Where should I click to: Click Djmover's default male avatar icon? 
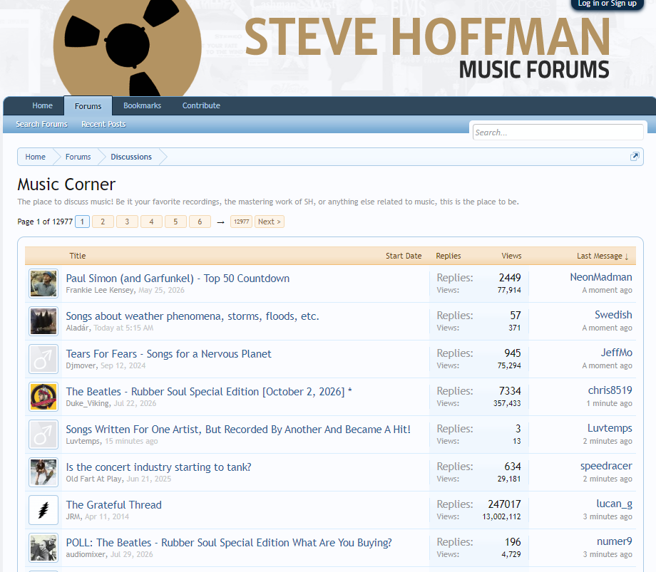(x=43, y=359)
